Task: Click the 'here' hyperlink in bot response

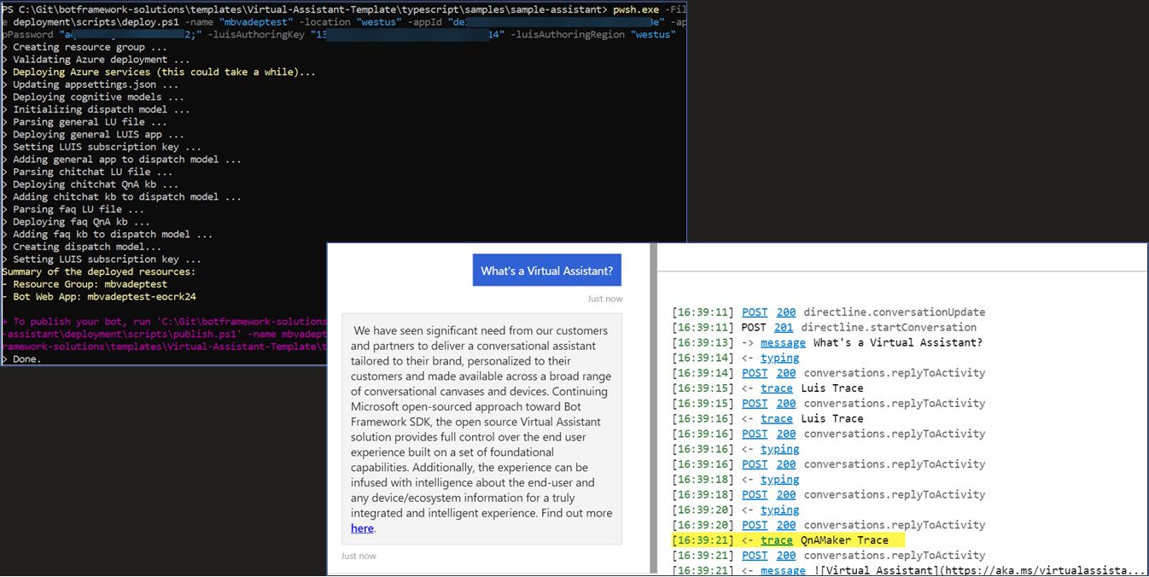Action: tap(362, 528)
